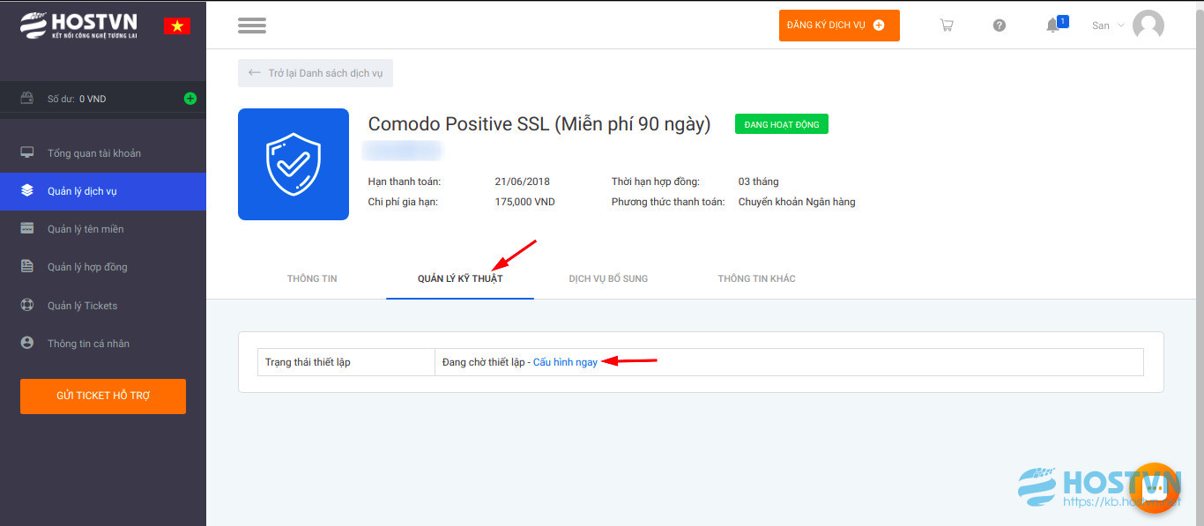1204x526 pixels.
Task: Open the shopping cart icon
Action: 947,26
